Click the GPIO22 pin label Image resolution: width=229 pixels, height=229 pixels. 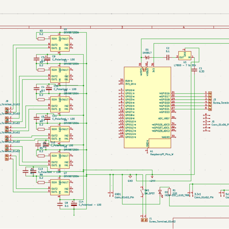pos(164,112)
